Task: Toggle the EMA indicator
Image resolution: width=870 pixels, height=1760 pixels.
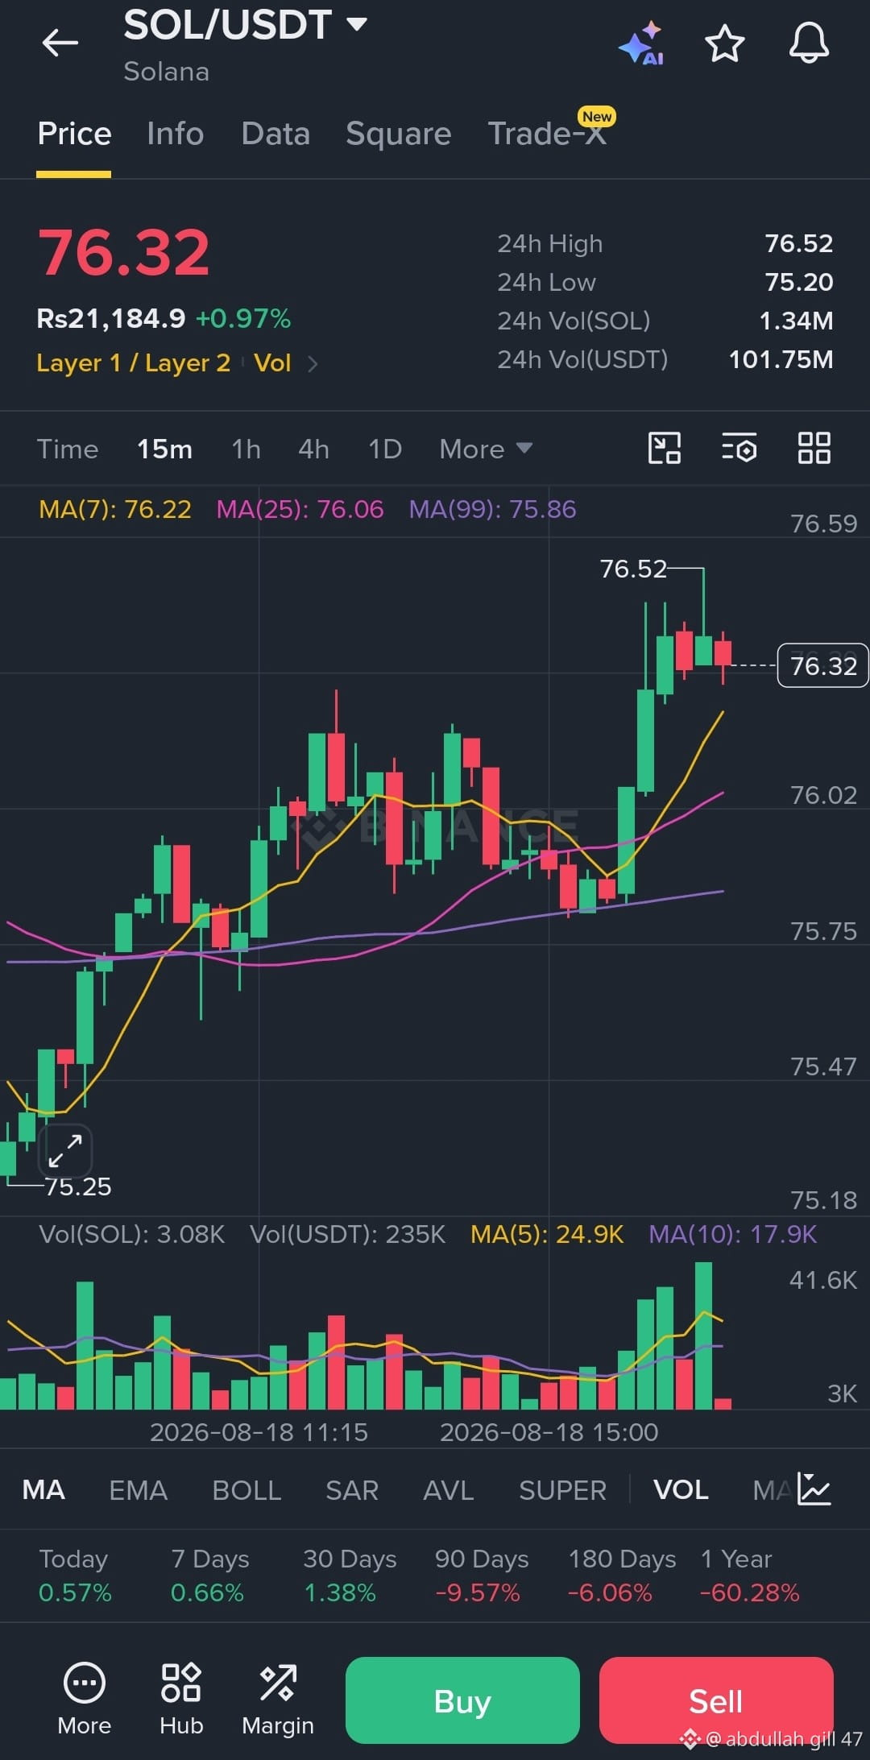Action: point(138,1489)
